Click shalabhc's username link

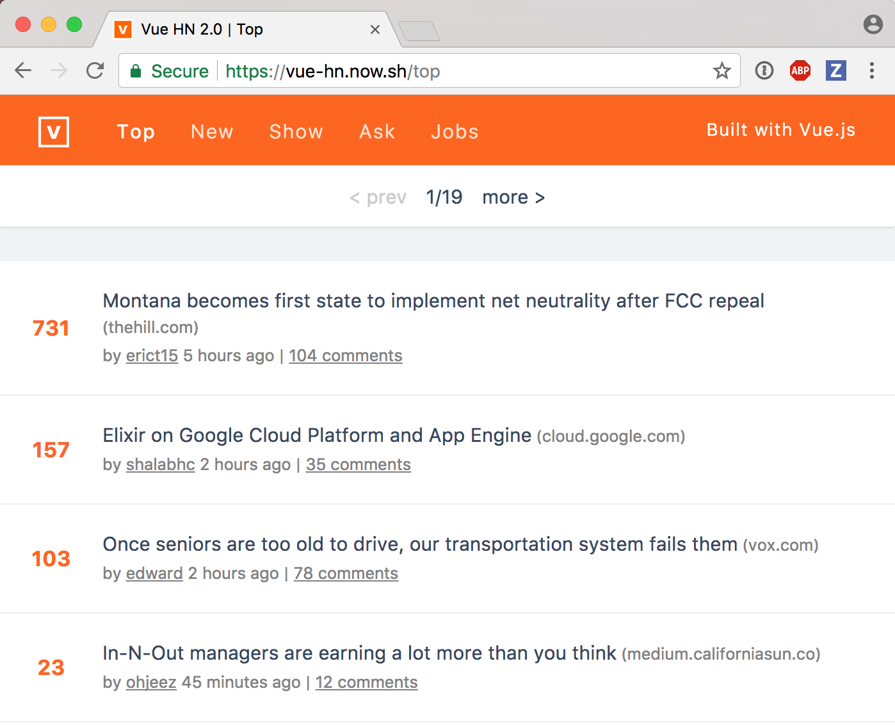click(159, 464)
